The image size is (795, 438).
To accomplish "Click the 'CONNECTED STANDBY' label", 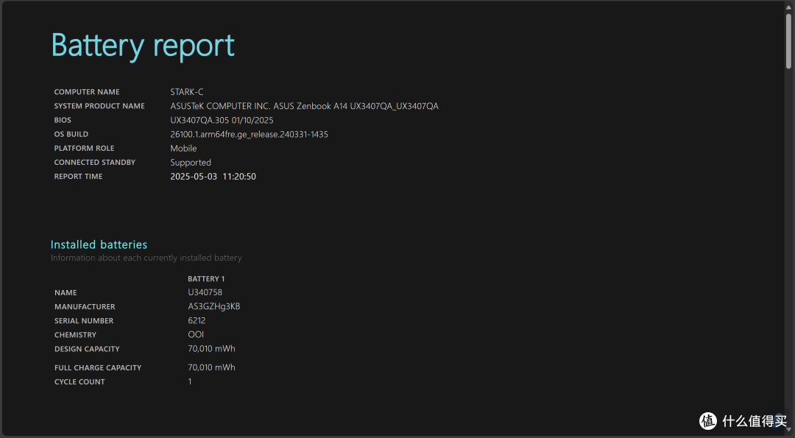I will coord(95,162).
